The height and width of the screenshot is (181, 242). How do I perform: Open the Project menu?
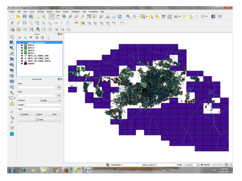click(x=12, y=12)
